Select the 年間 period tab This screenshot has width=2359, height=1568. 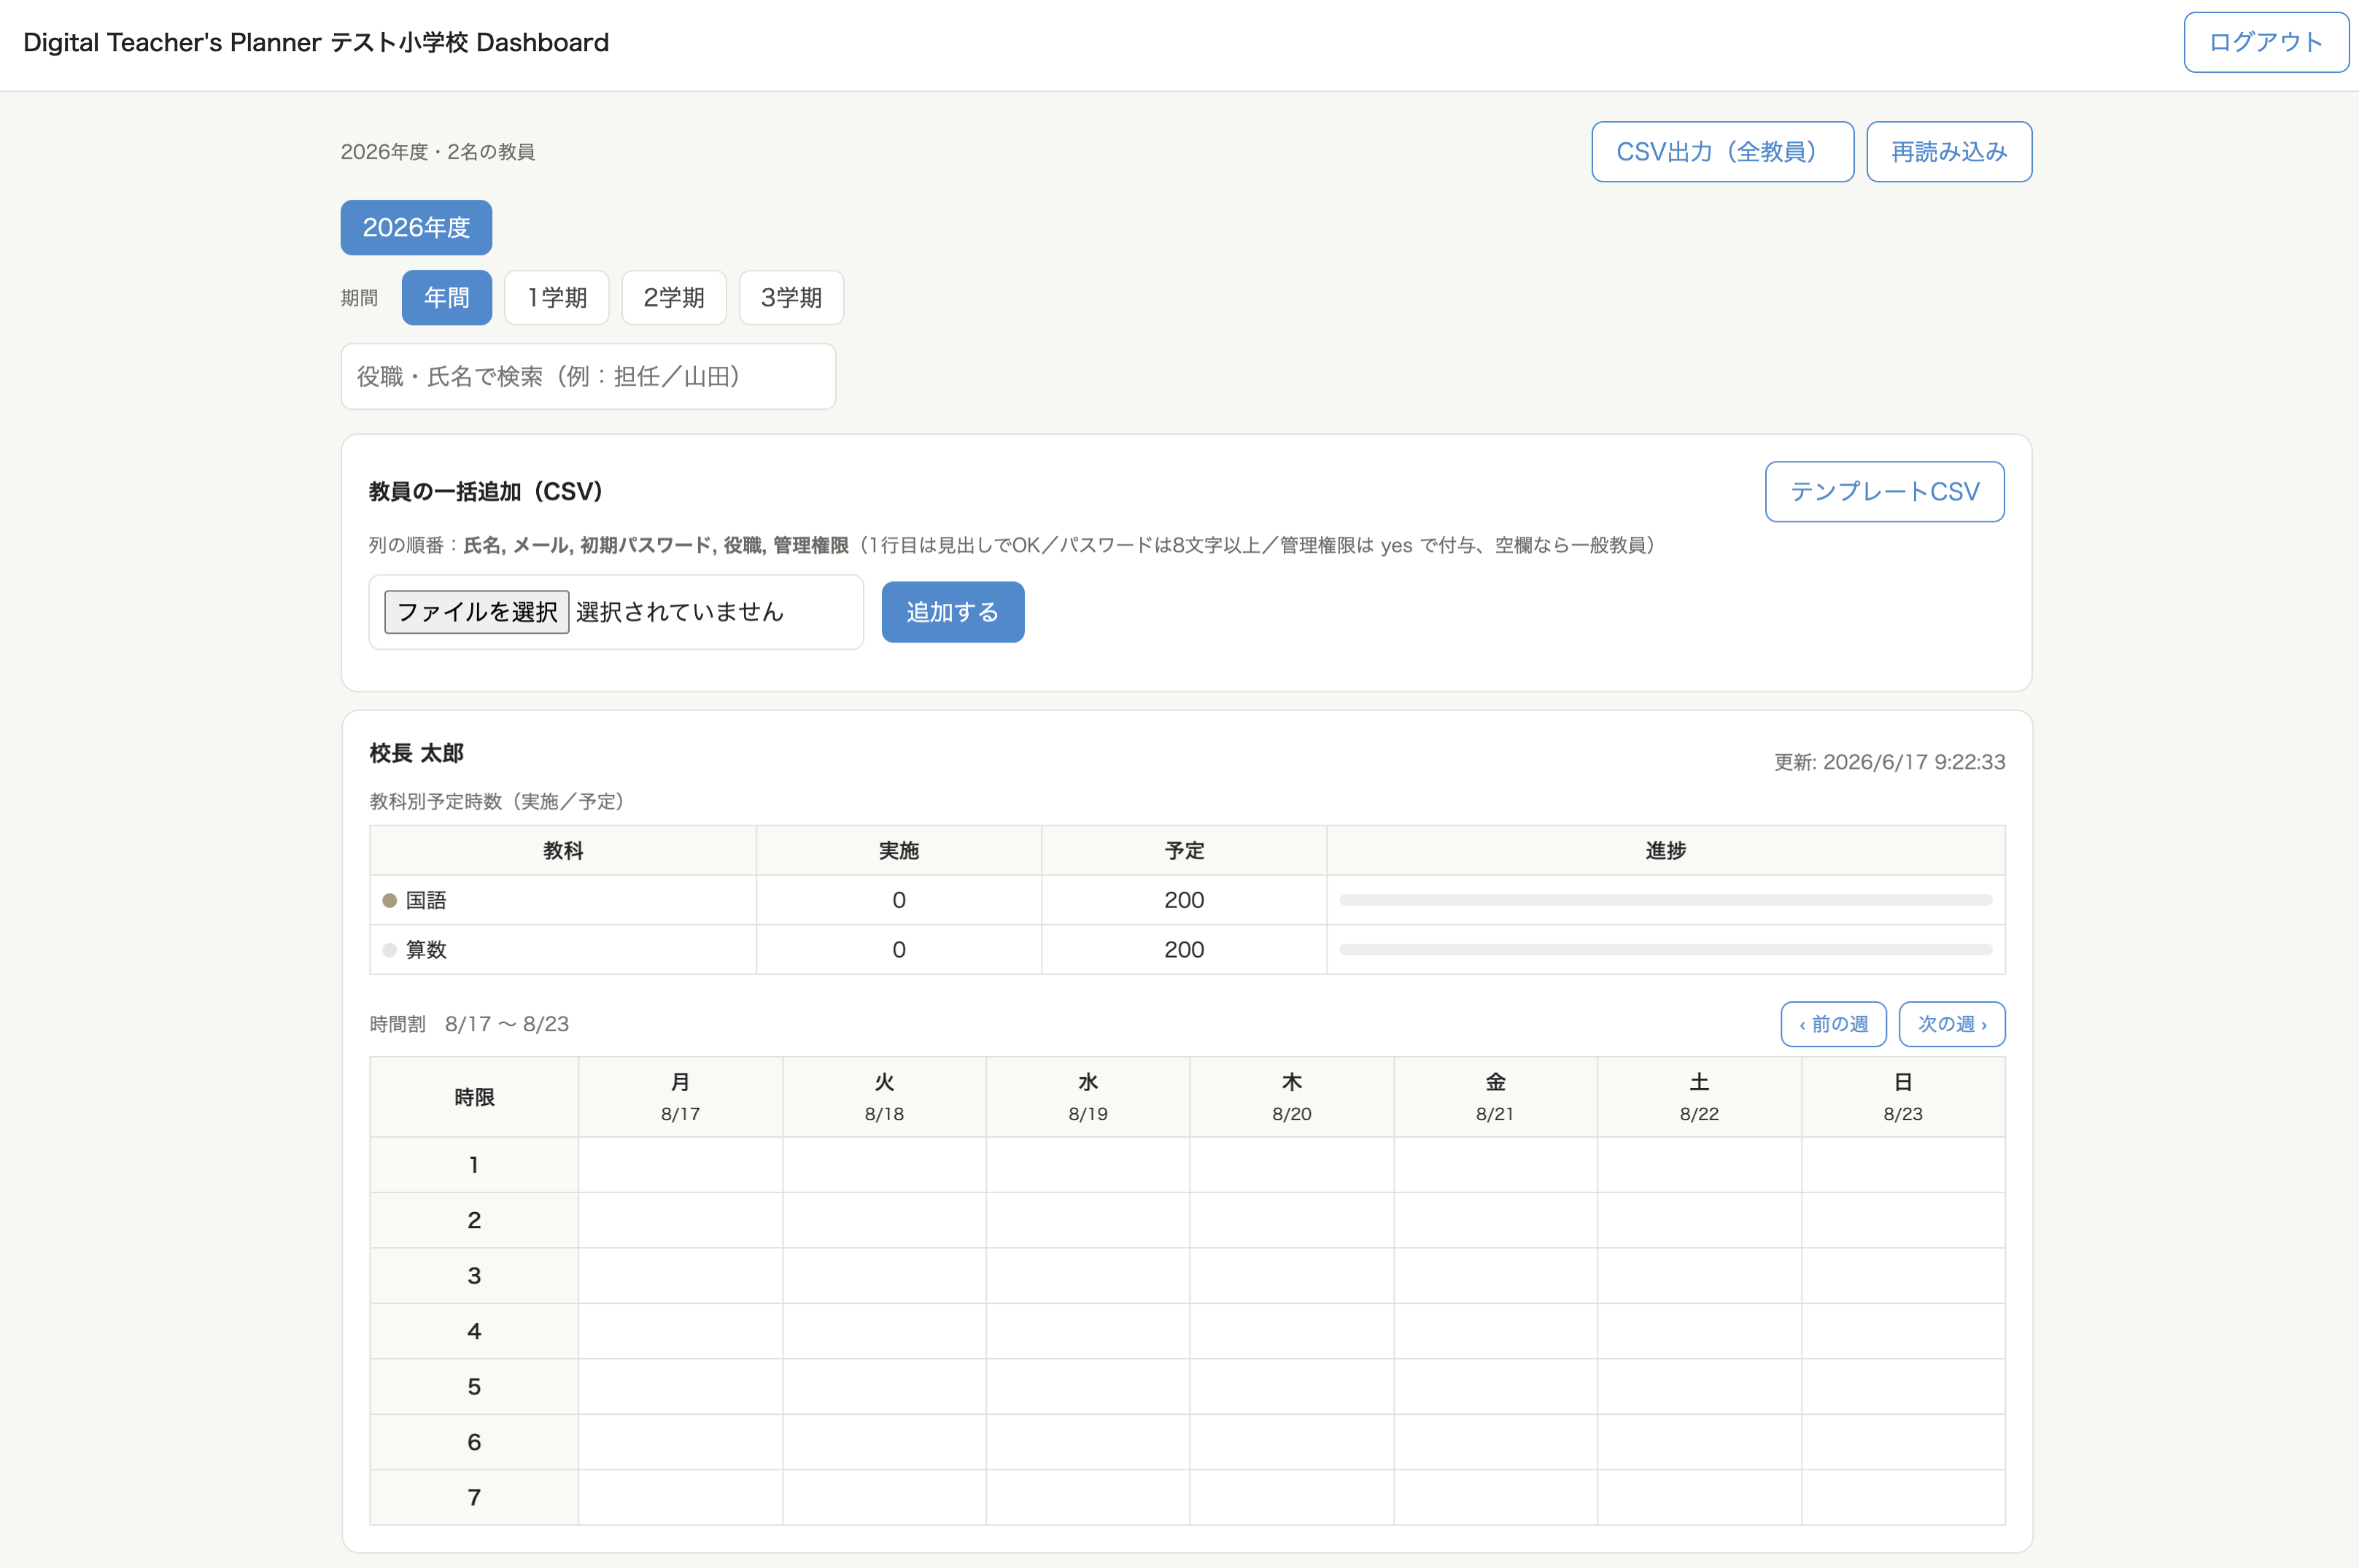pyautogui.click(x=447, y=297)
